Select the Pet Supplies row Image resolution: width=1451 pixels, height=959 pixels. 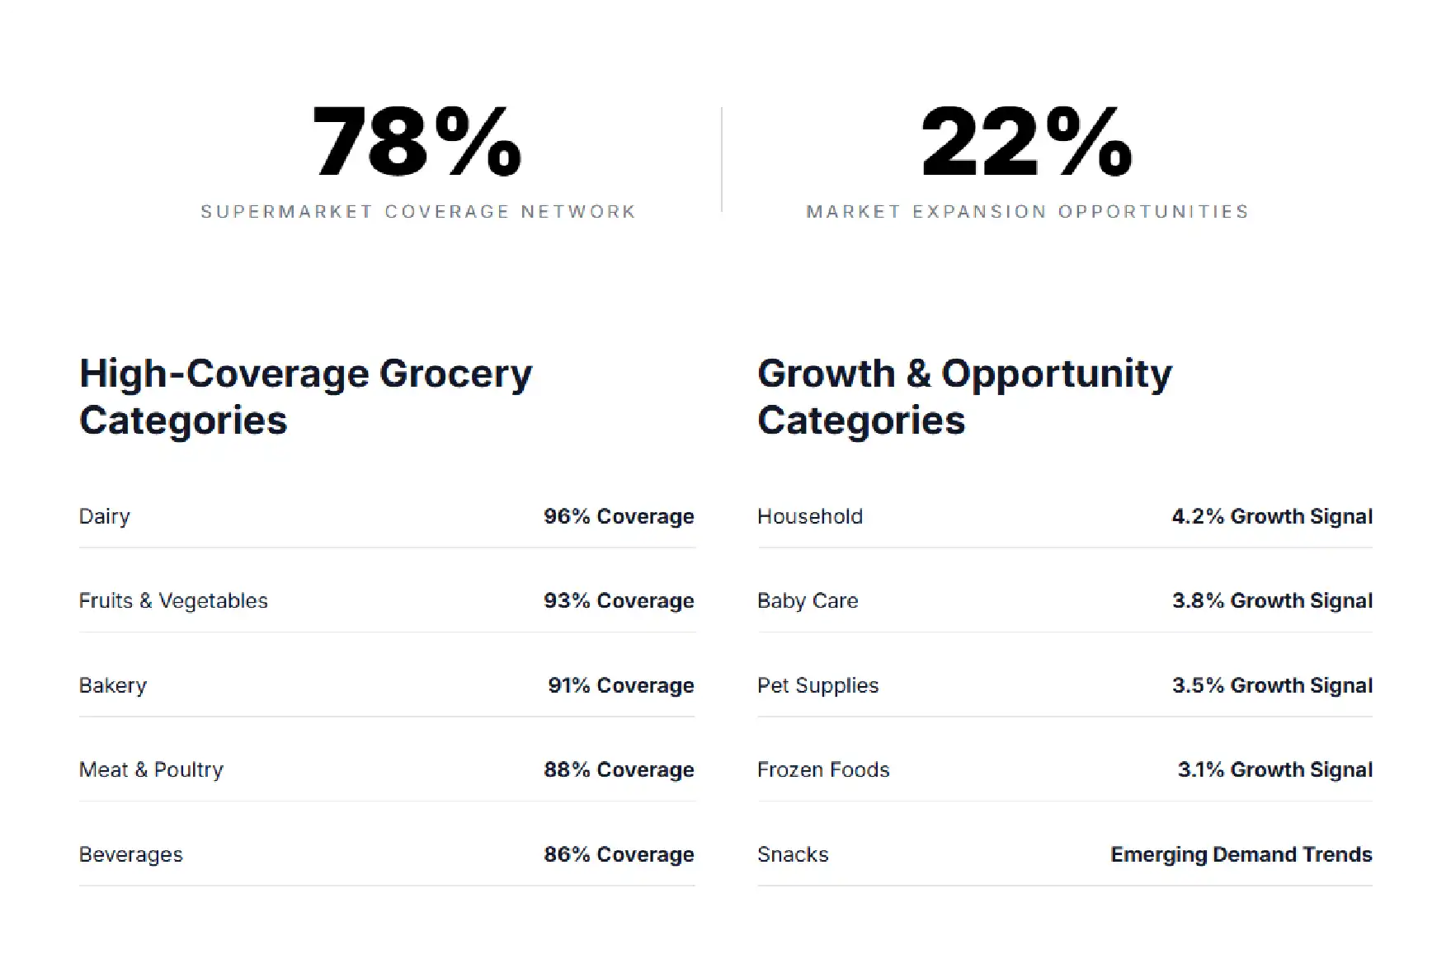1065,685
